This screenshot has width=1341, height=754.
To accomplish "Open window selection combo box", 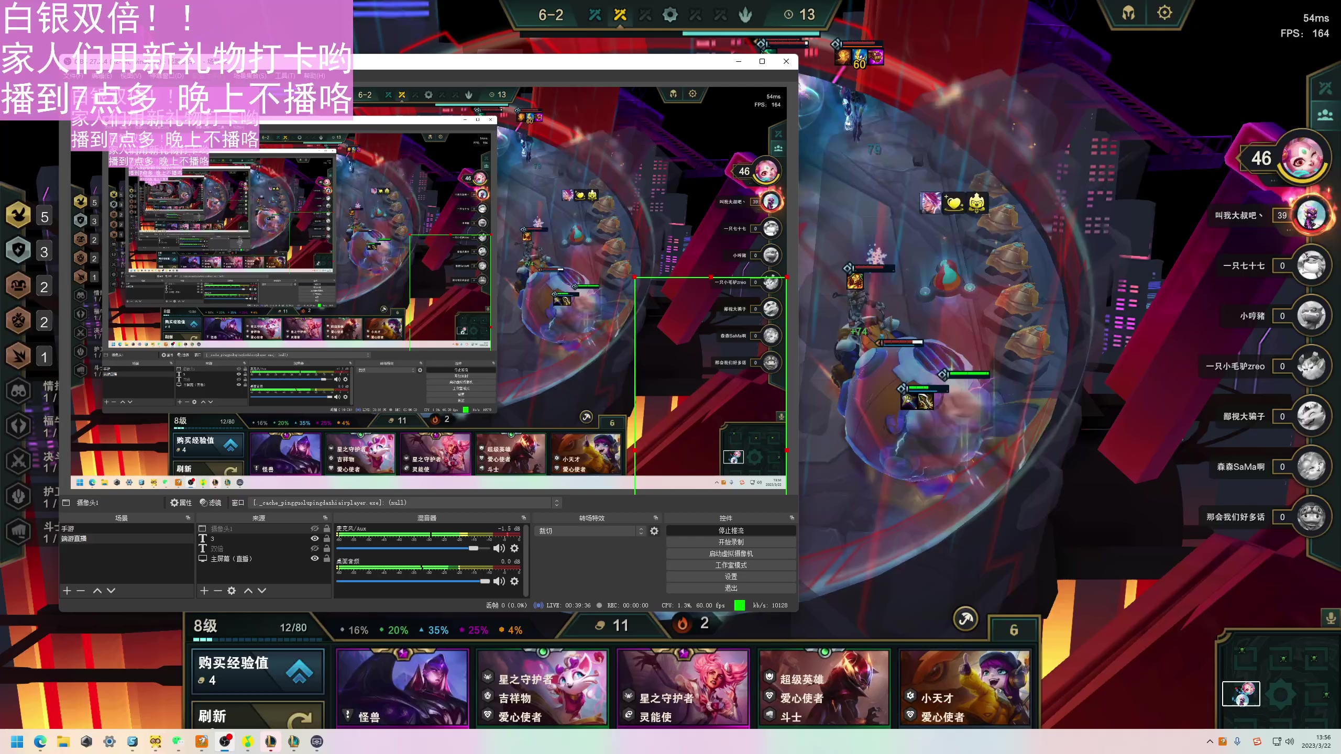I will (x=405, y=503).
